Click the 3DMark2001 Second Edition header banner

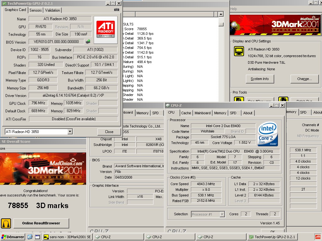[x=275, y=25]
